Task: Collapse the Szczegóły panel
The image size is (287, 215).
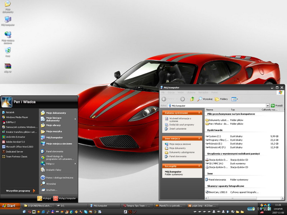Action: pyautogui.click(x=199, y=166)
